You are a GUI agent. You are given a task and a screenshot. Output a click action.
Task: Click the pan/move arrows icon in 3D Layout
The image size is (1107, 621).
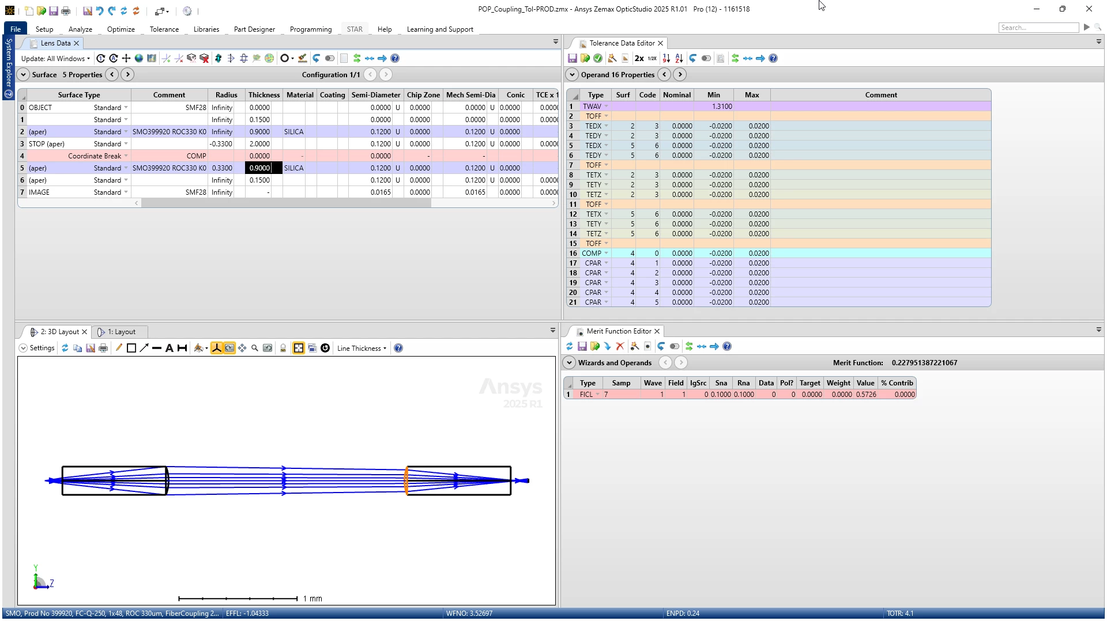click(x=242, y=348)
